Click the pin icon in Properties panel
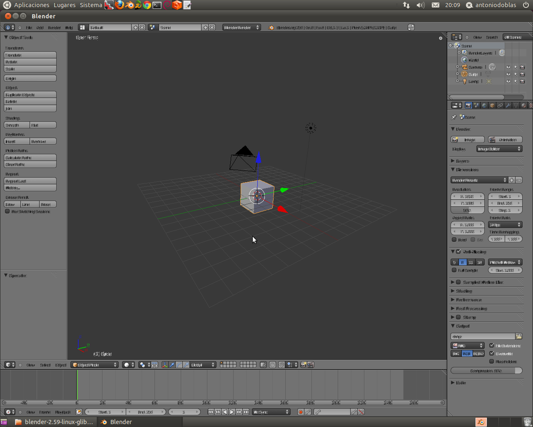 (454, 117)
